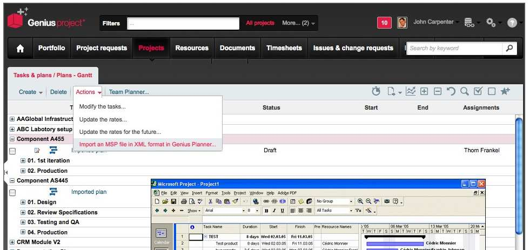
Task: Focus the Filters text field
Action: [x=183, y=24]
